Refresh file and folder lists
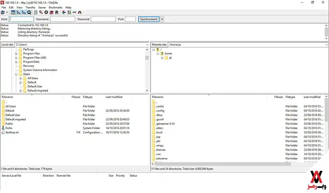 click(36, 12)
